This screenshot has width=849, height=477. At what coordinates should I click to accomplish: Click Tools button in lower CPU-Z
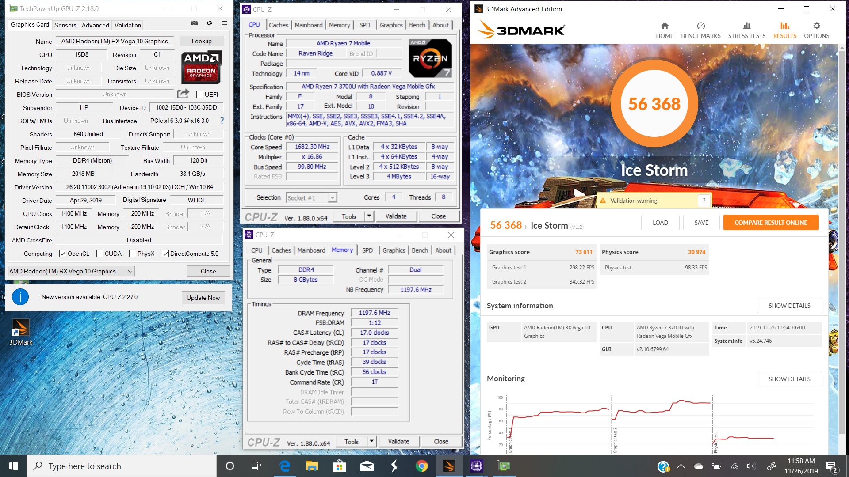352,441
